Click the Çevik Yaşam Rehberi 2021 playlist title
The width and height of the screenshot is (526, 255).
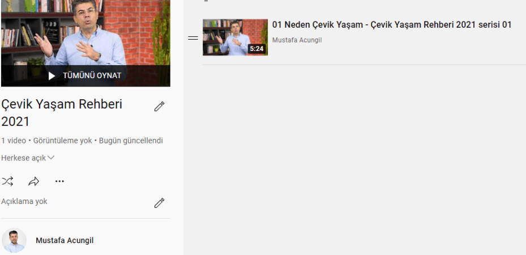(x=62, y=113)
